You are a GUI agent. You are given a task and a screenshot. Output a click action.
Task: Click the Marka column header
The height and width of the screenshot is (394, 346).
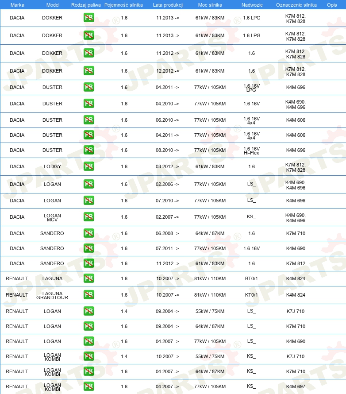pos(17,5)
